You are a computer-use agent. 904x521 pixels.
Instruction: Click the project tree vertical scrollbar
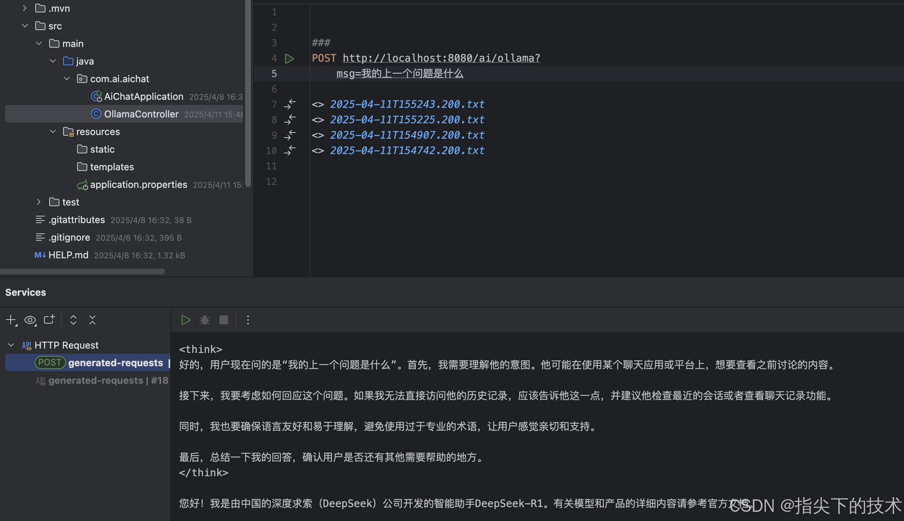pyautogui.click(x=248, y=94)
